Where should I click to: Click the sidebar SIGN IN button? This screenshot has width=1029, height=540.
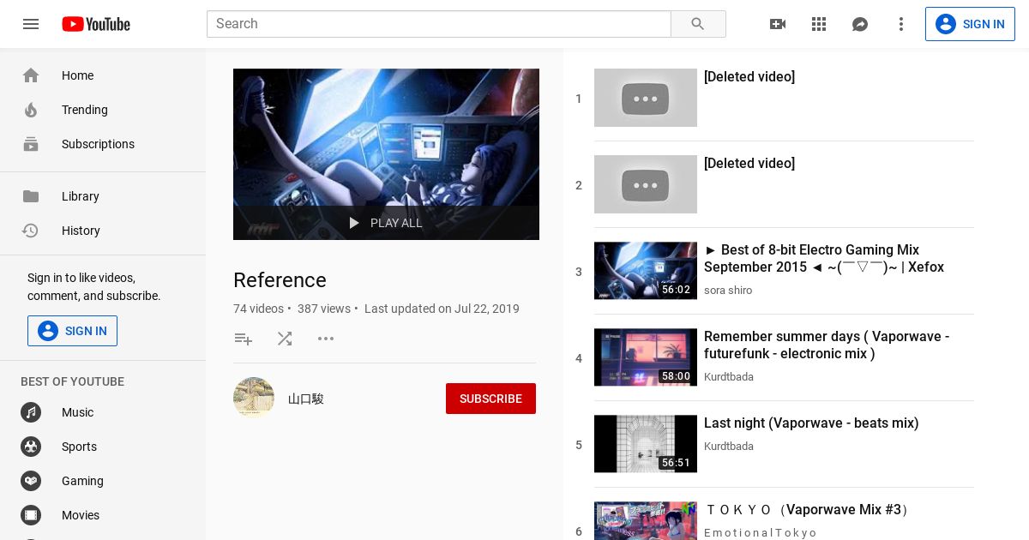(x=72, y=331)
